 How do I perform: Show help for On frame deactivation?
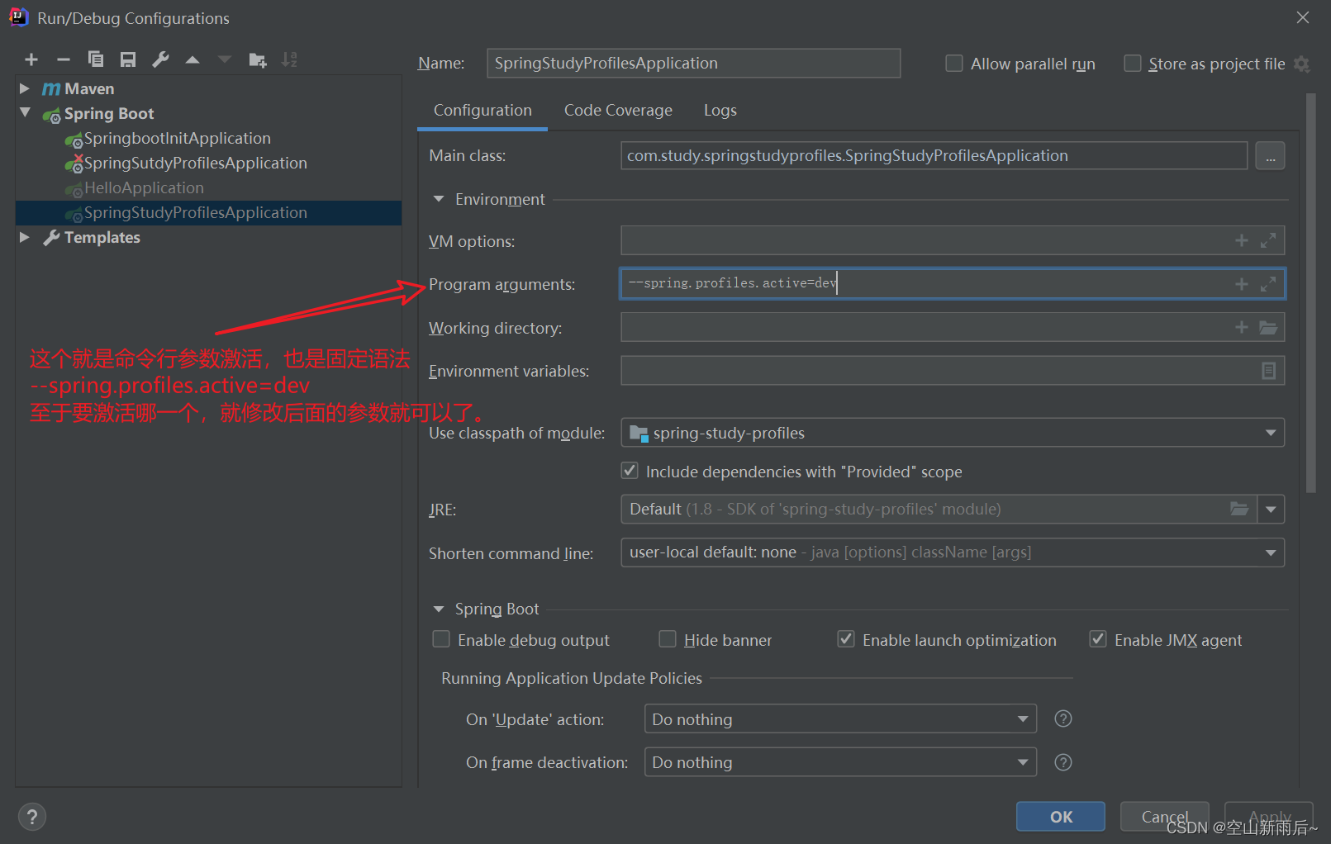pyautogui.click(x=1063, y=762)
